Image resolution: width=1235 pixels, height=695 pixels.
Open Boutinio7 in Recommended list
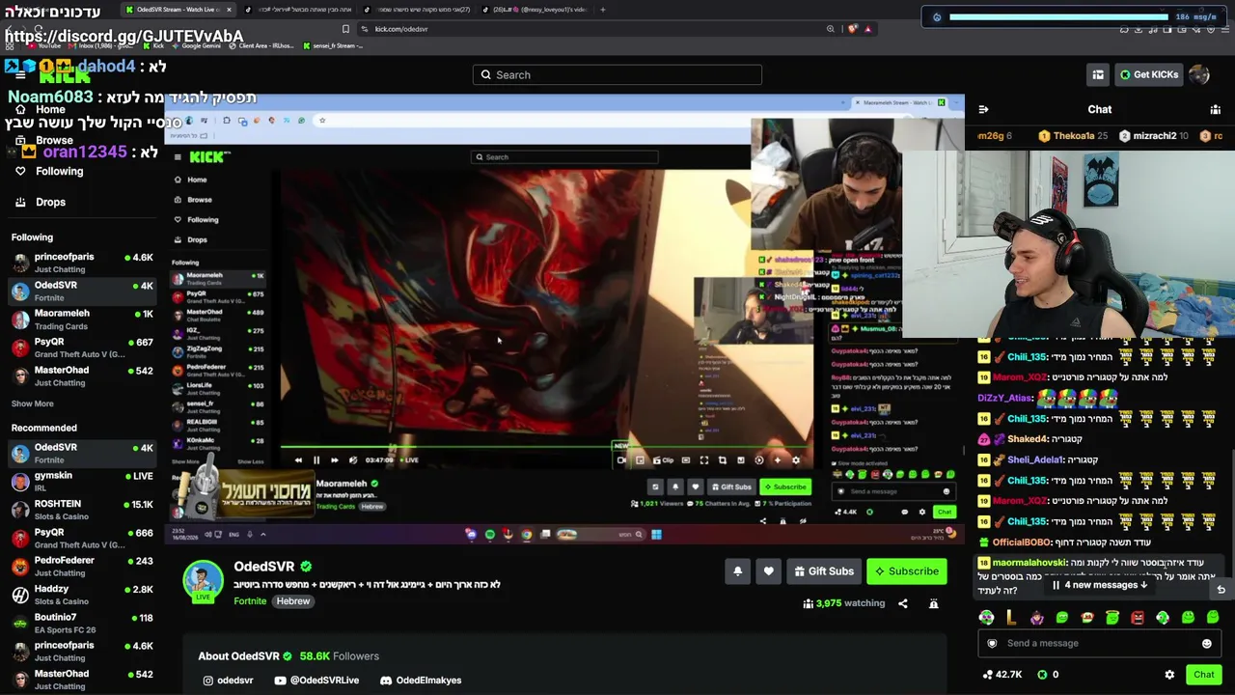(x=82, y=624)
